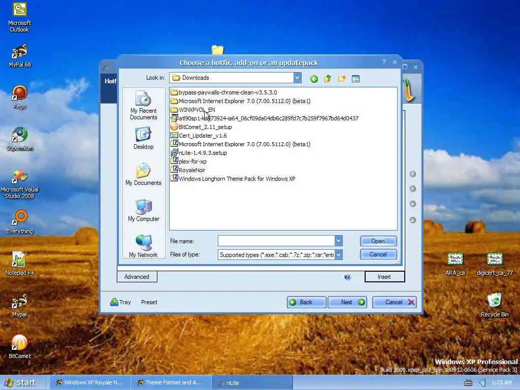This screenshot has height=390, width=520.
Task: Open the View menu icon
Action: 355,79
